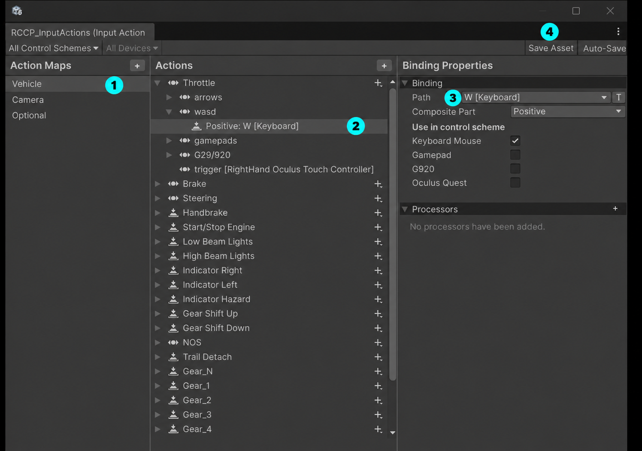This screenshot has width=642, height=451.
Task: Open Composite Part dropdown
Action: [x=568, y=112]
